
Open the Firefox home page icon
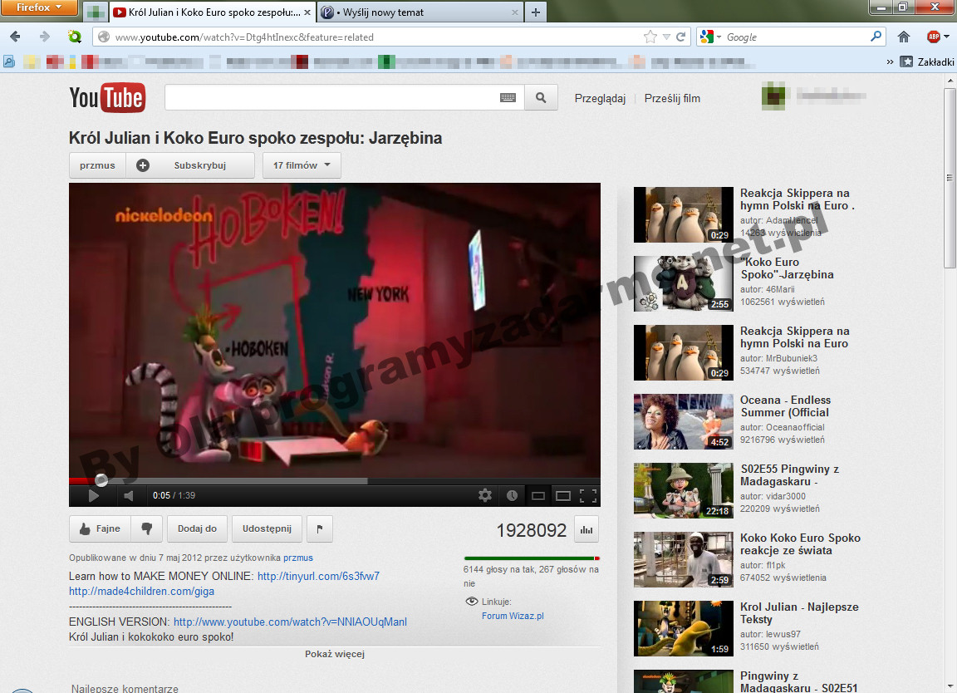pyautogui.click(x=904, y=37)
